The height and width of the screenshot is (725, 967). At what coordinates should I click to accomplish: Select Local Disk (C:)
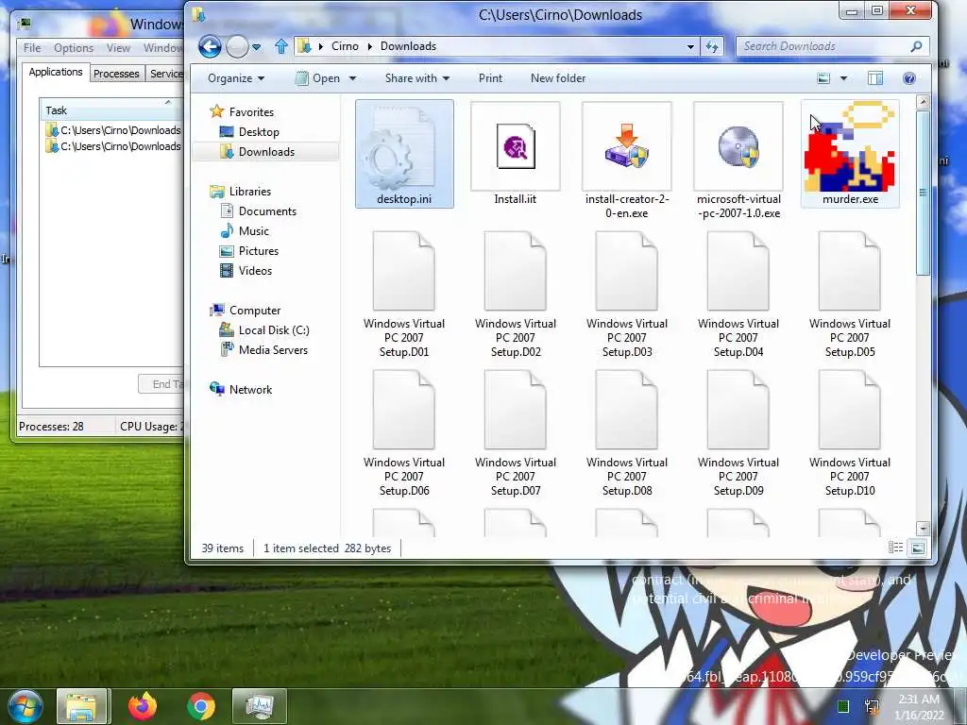click(x=264, y=329)
